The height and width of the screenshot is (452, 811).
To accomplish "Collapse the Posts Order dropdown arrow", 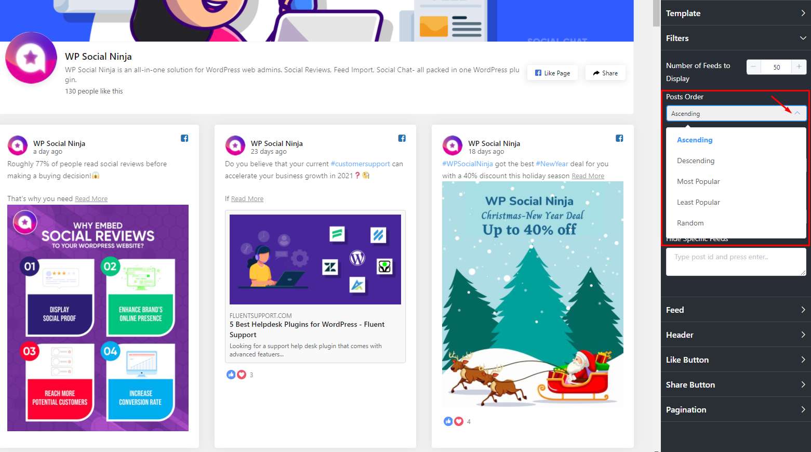I will [797, 113].
